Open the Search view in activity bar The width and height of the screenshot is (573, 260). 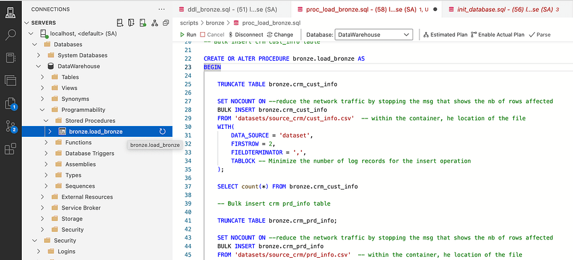(11, 35)
